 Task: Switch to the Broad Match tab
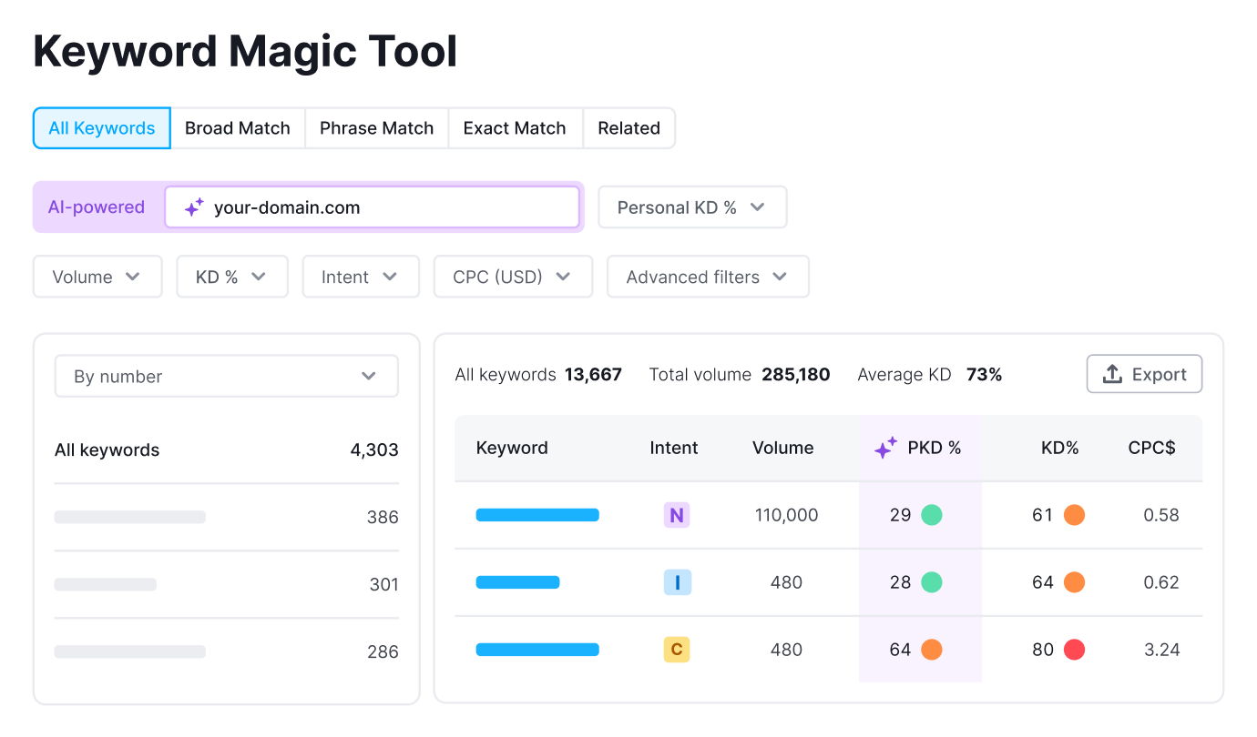point(237,127)
